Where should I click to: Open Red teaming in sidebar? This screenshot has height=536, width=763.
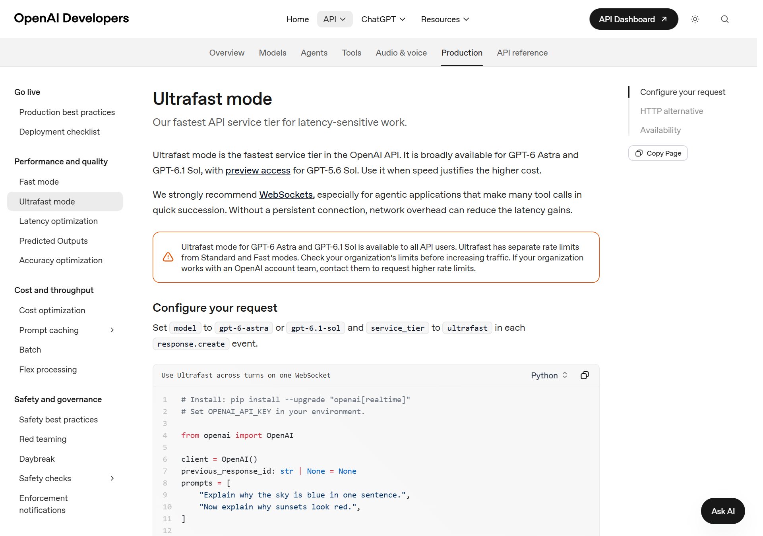click(43, 439)
